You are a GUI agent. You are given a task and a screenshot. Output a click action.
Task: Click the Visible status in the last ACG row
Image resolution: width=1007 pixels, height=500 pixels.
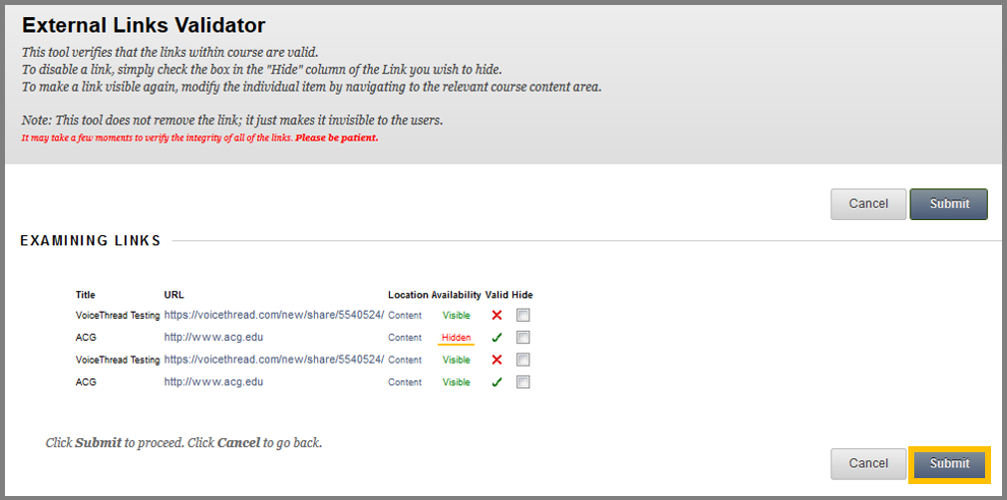point(456,382)
